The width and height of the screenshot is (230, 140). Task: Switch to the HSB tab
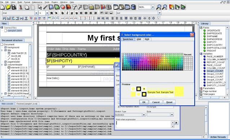click(x=139, y=39)
